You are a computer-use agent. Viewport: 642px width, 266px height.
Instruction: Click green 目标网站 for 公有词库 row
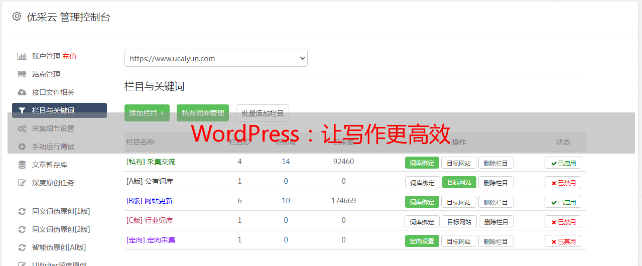(x=459, y=182)
